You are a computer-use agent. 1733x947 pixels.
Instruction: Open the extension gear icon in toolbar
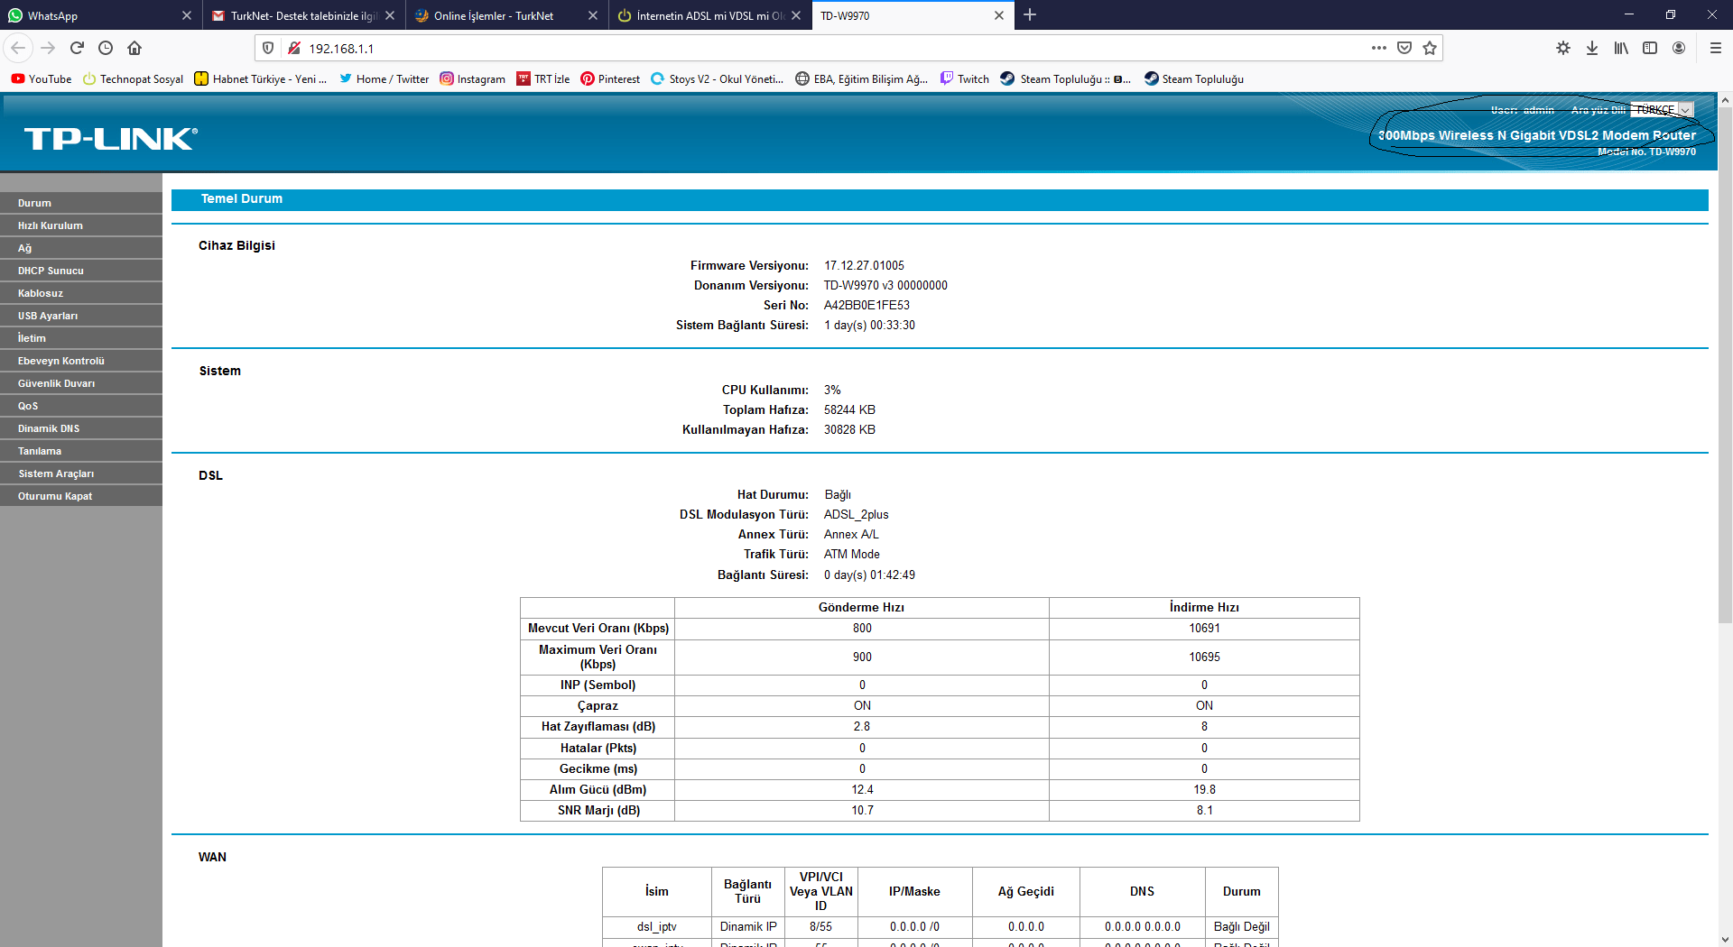click(x=1563, y=48)
